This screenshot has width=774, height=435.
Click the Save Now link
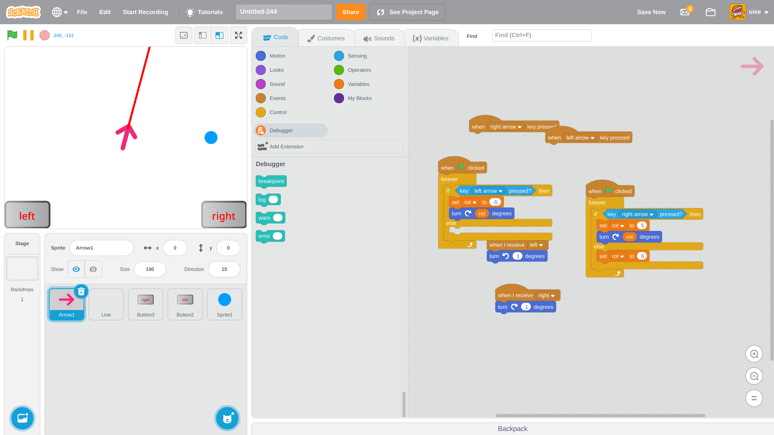(x=651, y=12)
